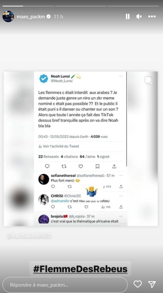The width and height of the screenshot is (163, 293).
Task: Tap the bookmark icon under the main tweet
Action: click(97, 166)
